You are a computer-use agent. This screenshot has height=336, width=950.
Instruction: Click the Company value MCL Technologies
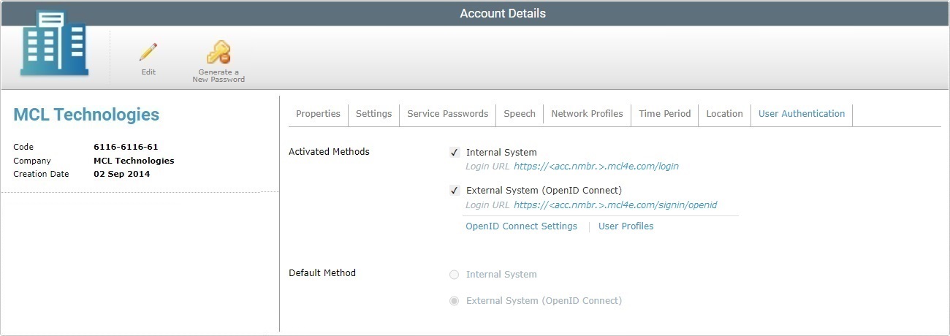[134, 161]
